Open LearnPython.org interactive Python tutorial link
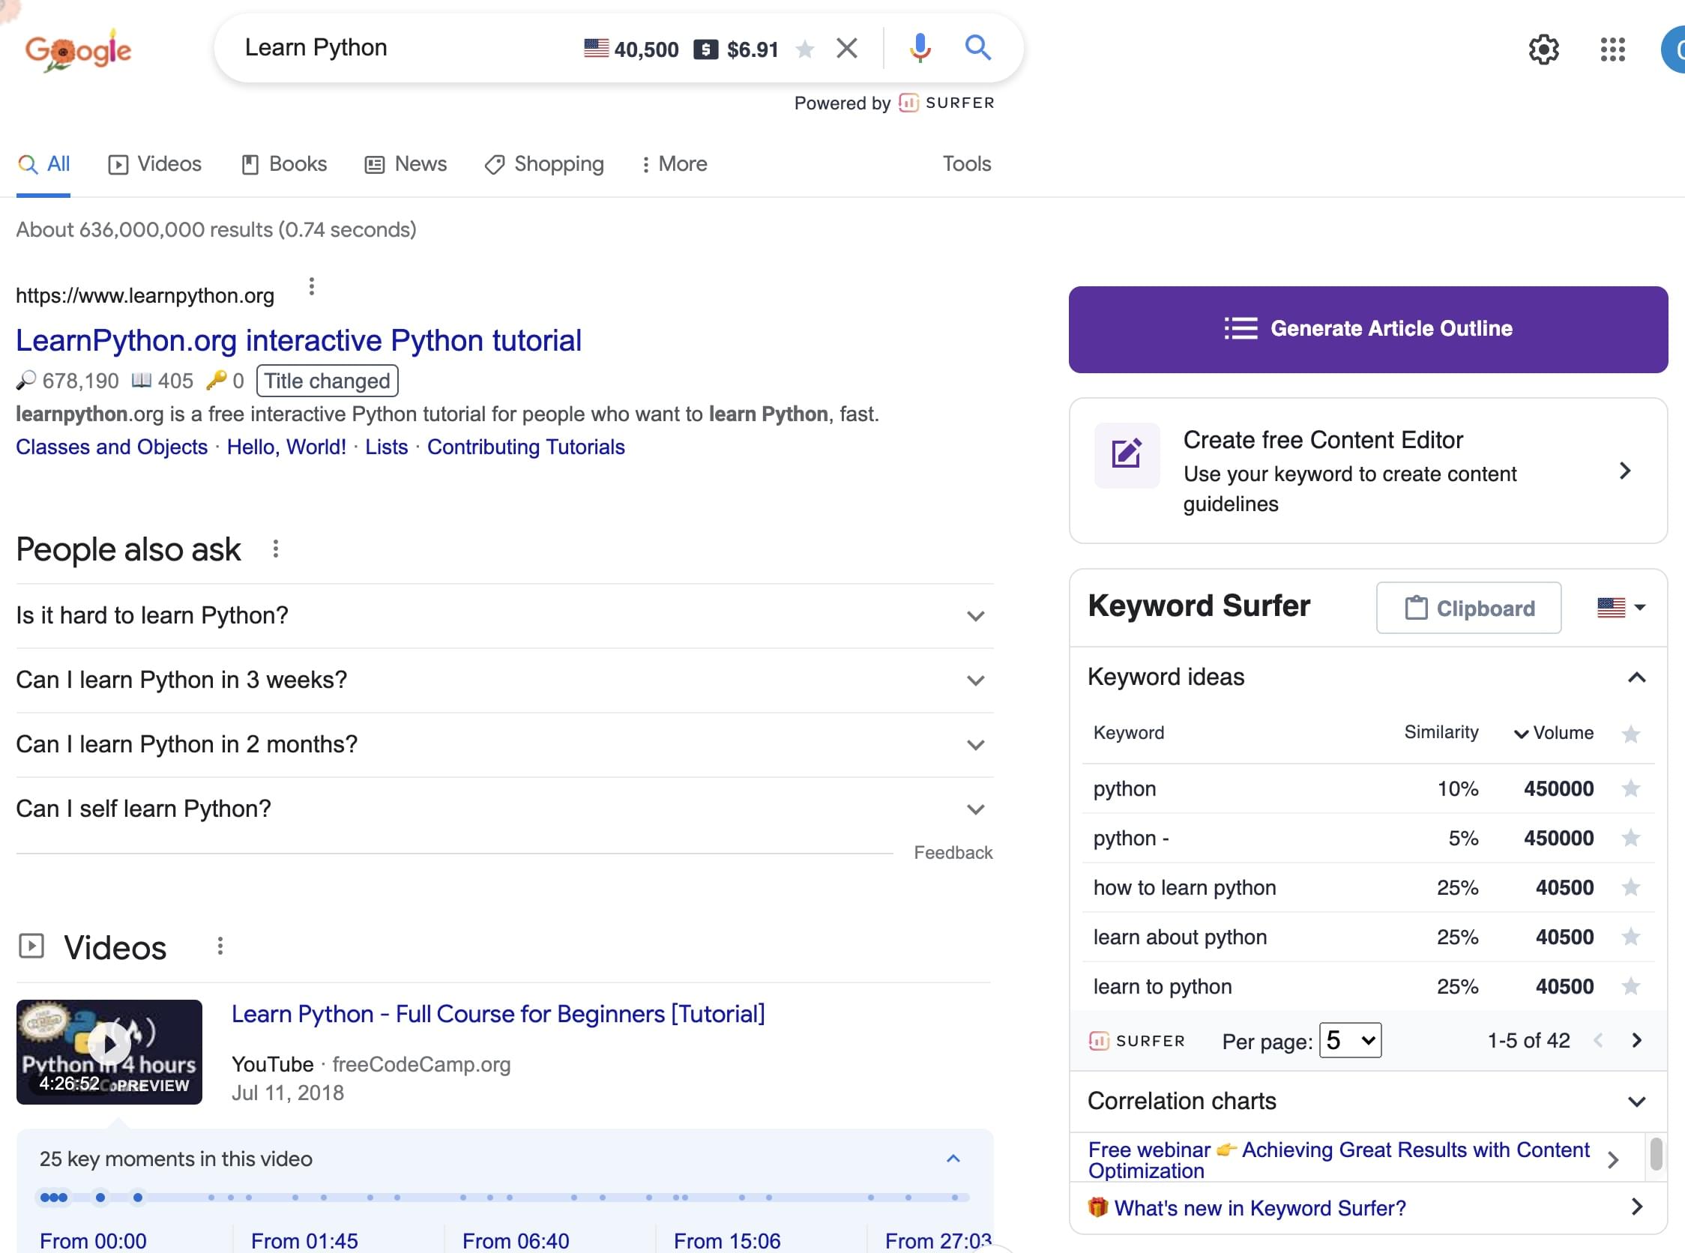1685x1253 pixels. pos(298,340)
